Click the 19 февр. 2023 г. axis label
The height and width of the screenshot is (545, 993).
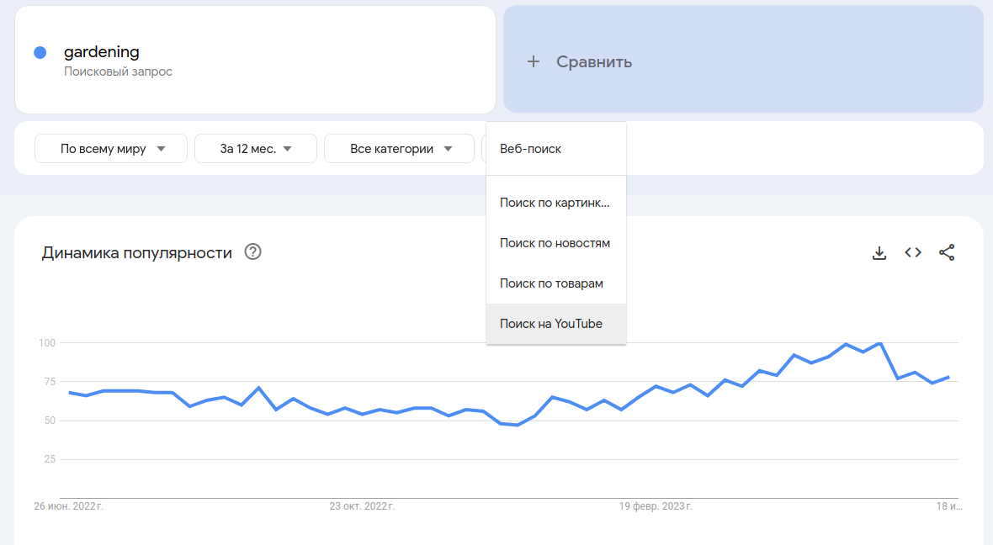pyautogui.click(x=656, y=506)
